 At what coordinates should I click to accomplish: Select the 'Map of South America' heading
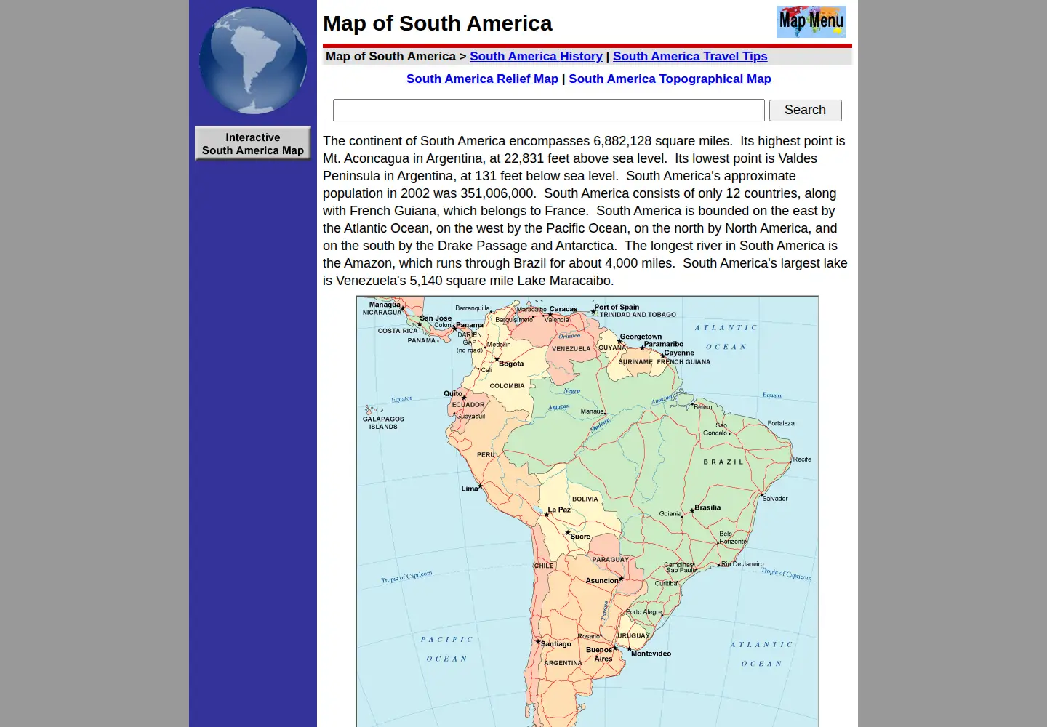coord(438,23)
